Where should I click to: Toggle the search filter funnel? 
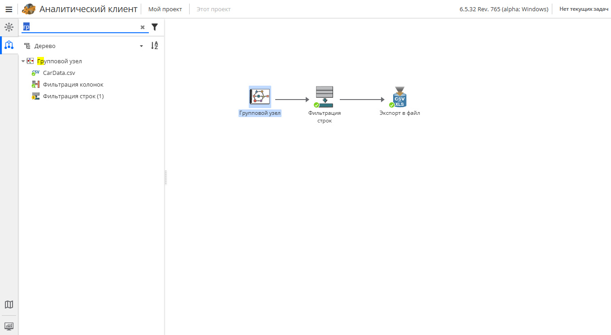click(x=155, y=27)
